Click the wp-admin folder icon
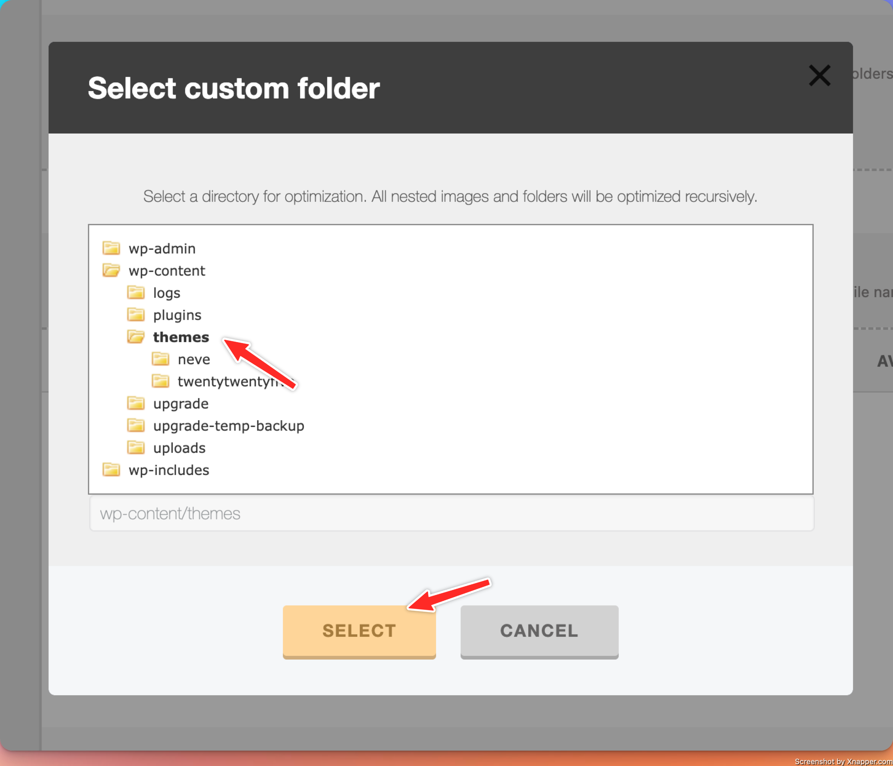893x766 pixels. [111, 248]
